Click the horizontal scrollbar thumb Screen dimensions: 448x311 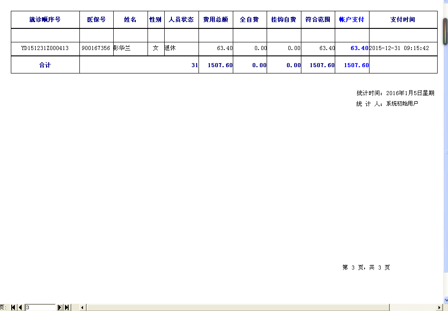238,307
